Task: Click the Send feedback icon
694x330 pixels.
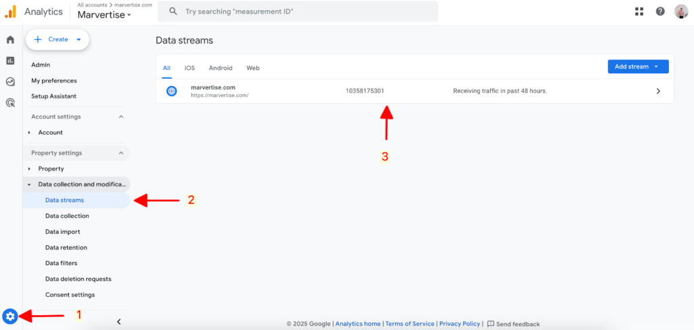Action: pos(491,324)
